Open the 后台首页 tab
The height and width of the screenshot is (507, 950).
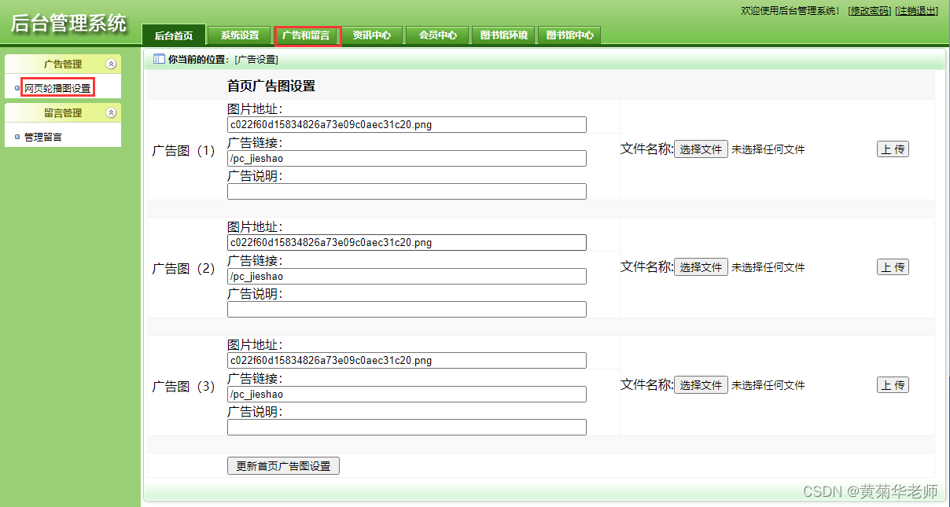coord(174,35)
